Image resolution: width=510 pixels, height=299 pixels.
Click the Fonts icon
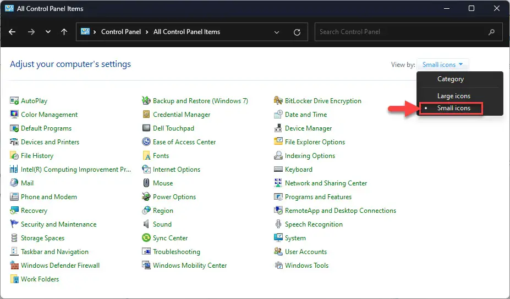coord(146,156)
